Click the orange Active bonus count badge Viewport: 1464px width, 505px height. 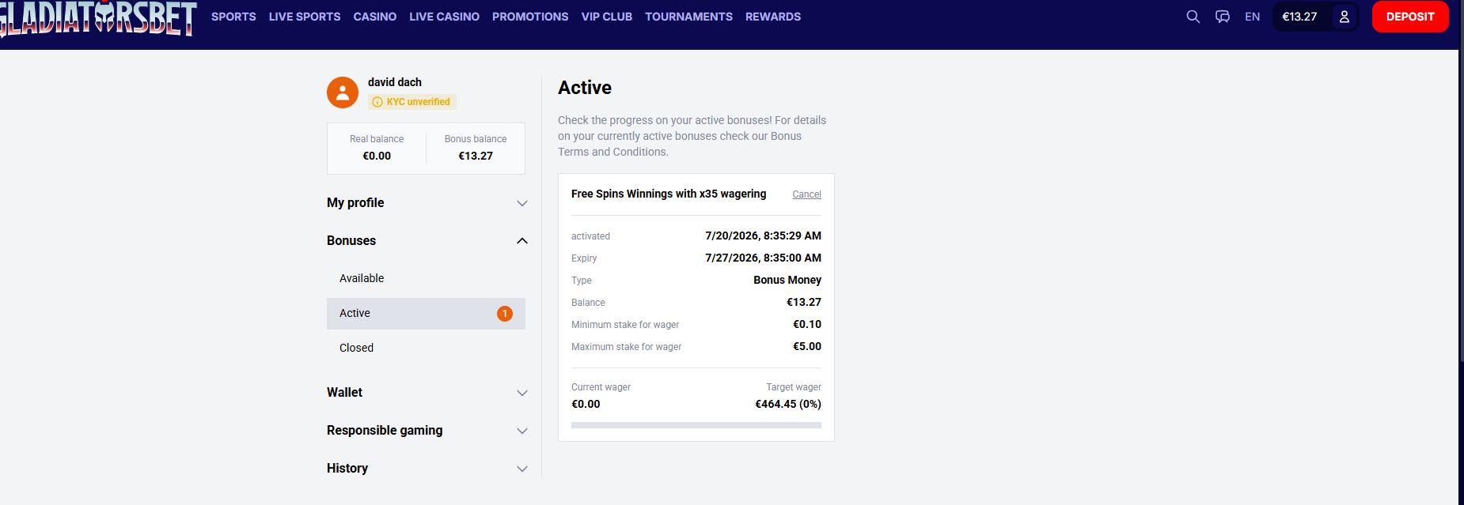pyautogui.click(x=505, y=314)
